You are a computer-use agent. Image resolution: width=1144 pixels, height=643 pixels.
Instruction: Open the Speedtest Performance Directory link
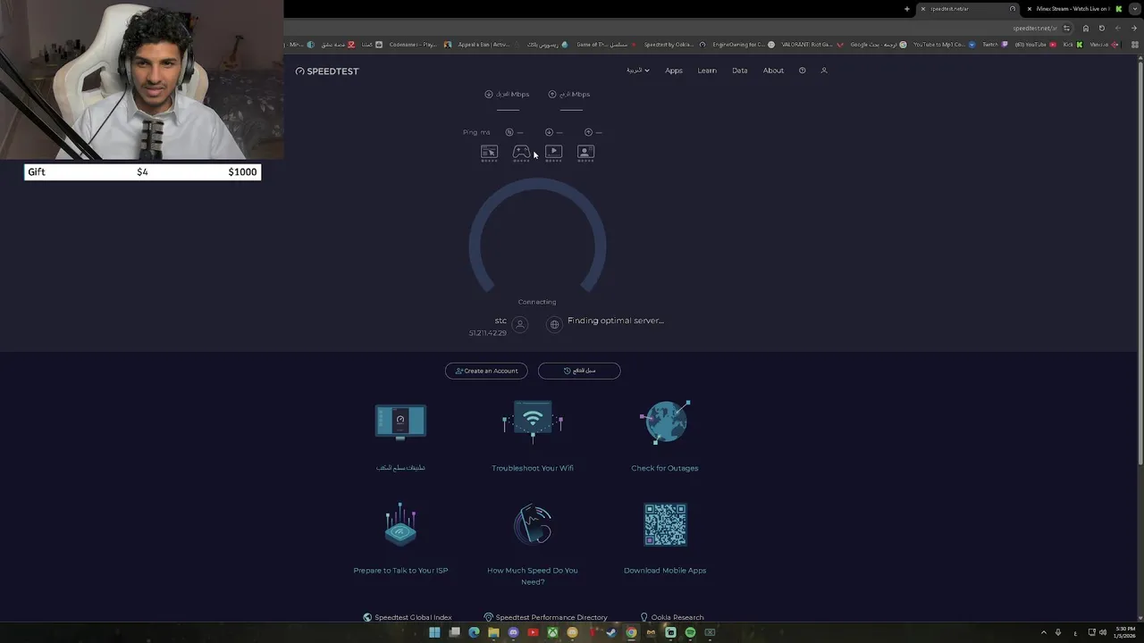pyautogui.click(x=545, y=617)
